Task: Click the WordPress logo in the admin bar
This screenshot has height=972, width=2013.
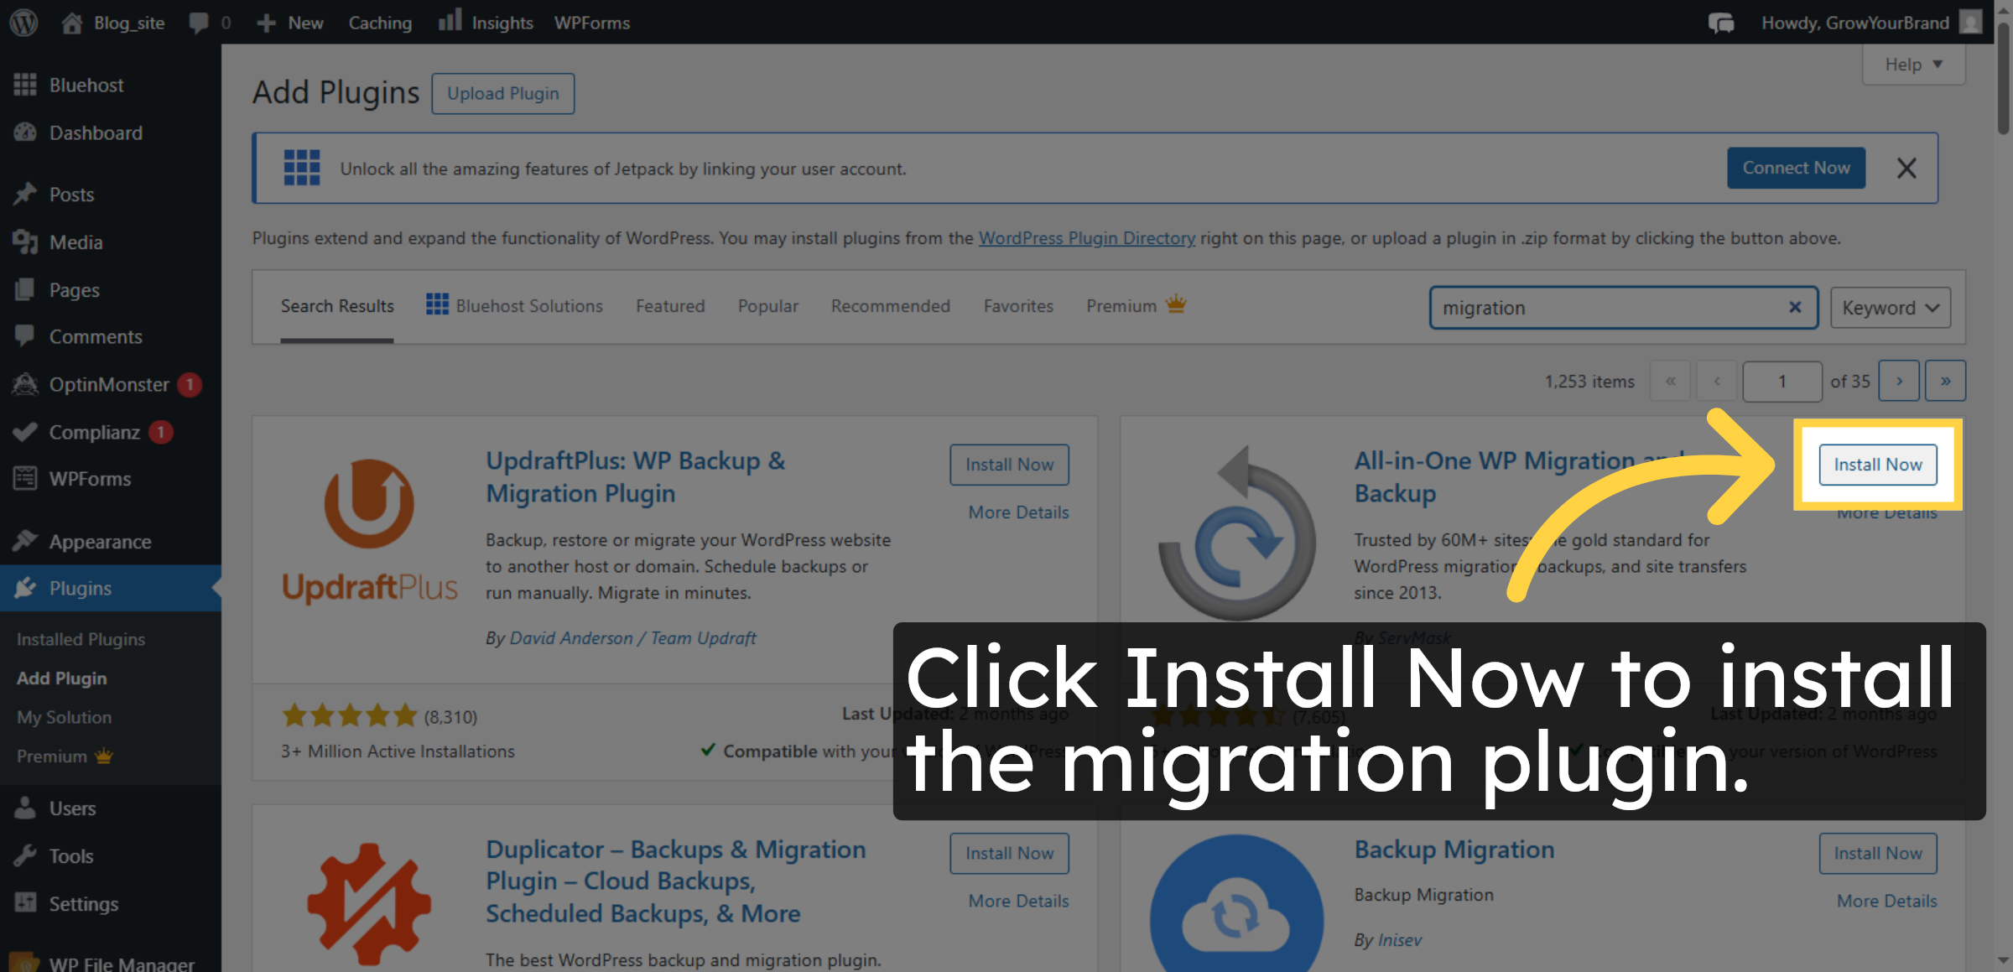Action: [x=23, y=23]
